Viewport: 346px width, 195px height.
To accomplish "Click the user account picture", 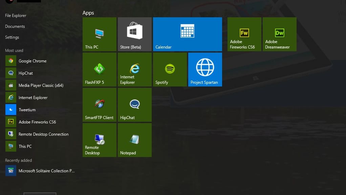I will tap(9, 1).
